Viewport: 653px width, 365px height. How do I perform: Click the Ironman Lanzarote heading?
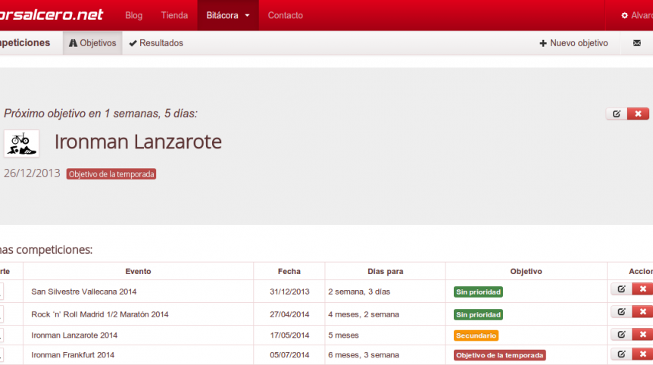pos(138,142)
